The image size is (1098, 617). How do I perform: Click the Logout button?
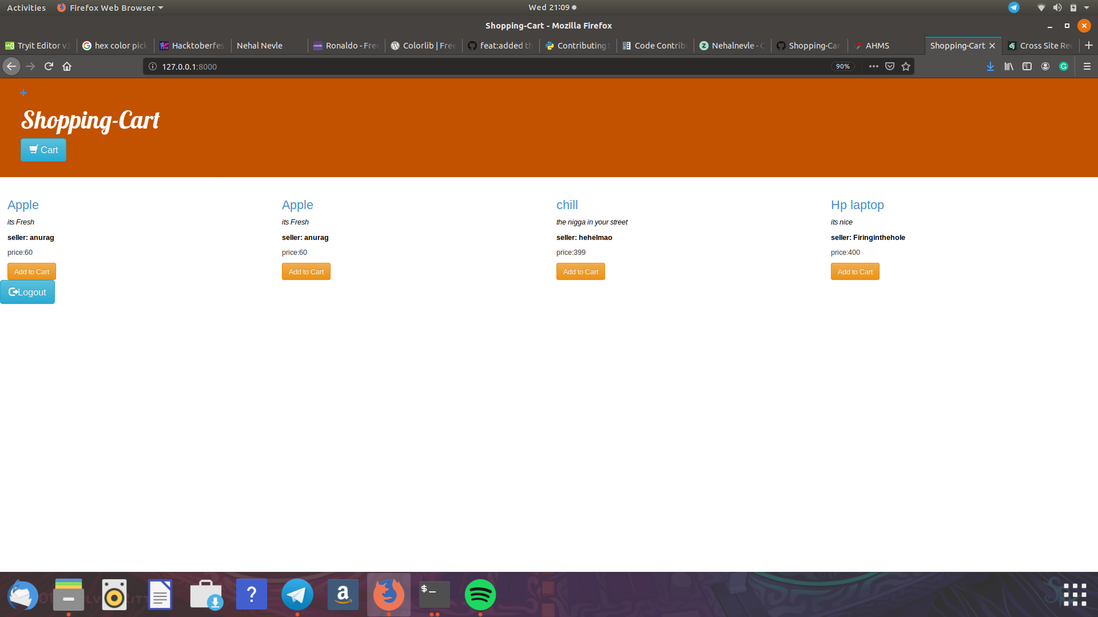point(27,293)
